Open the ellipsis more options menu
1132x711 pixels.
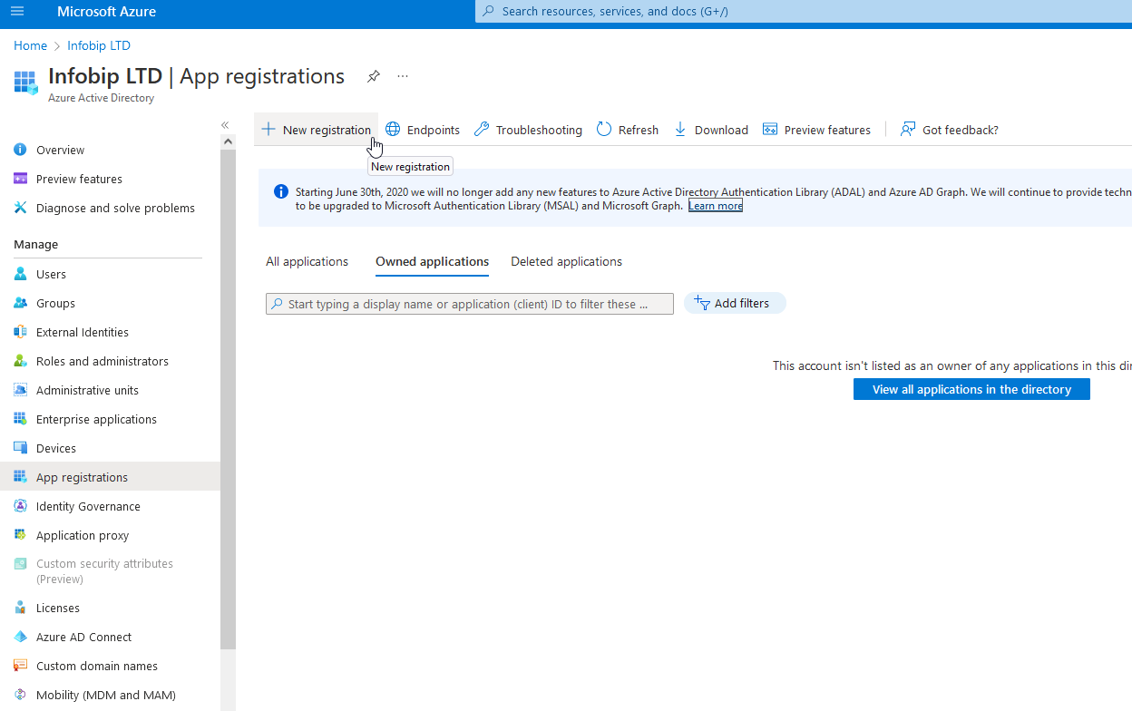403,76
